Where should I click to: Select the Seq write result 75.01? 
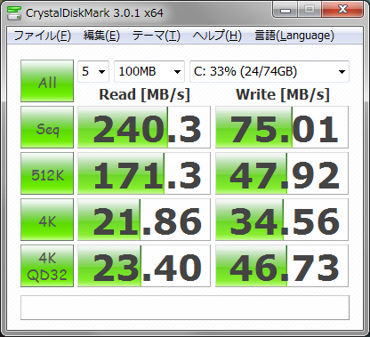[282, 127]
